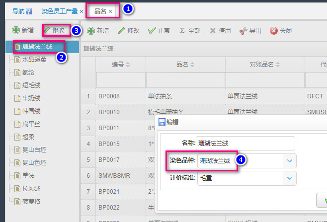Select cell SMWBSMR
This screenshot has height=222, width=327.
tap(121, 176)
